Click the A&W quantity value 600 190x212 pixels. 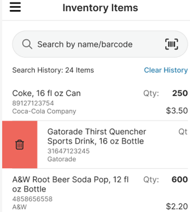click(180, 179)
